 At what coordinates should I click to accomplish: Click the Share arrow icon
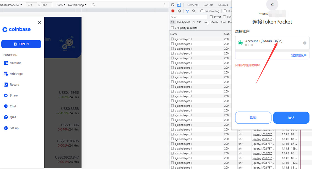tap(6, 96)
